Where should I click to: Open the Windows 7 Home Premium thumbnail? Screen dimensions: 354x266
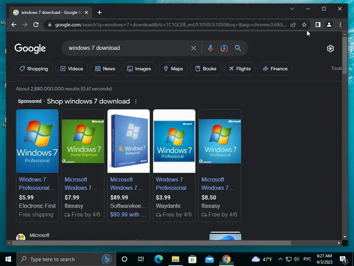[x=83, y=141]
